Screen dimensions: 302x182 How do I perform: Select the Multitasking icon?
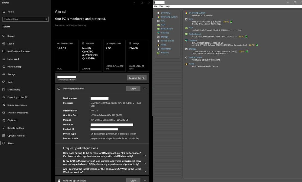(4, 89)
